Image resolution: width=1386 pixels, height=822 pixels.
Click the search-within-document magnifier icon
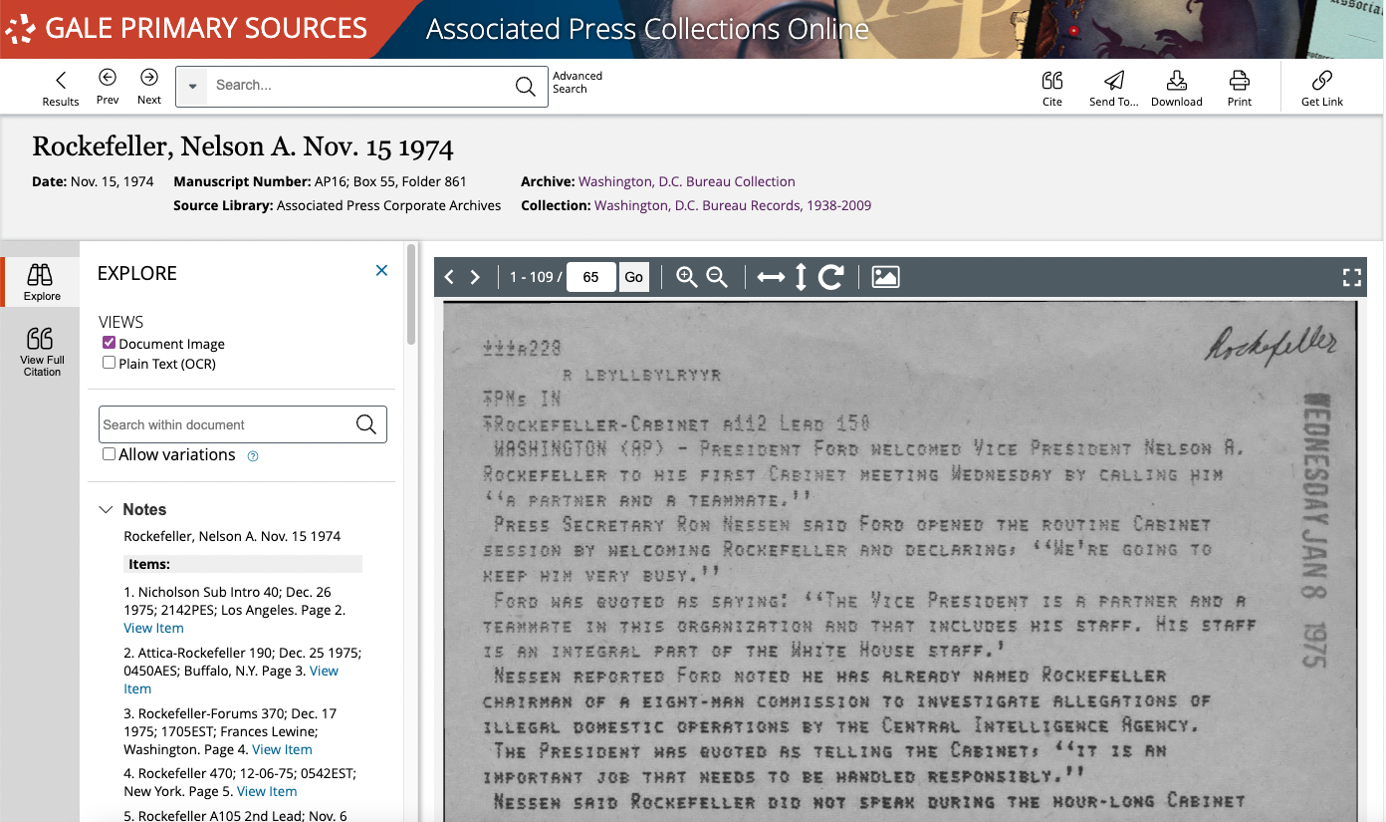coord(366,424)
